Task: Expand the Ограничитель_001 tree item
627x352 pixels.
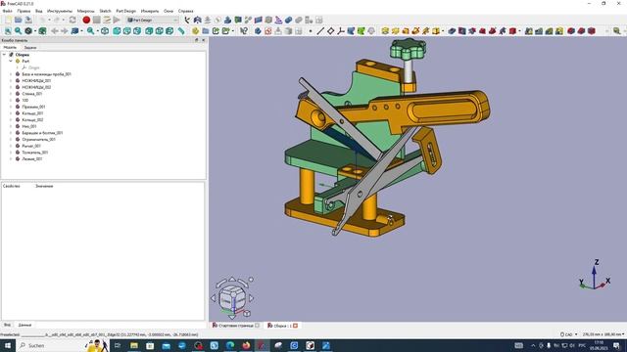Action: pyautogui.click(x=11, y=139)
